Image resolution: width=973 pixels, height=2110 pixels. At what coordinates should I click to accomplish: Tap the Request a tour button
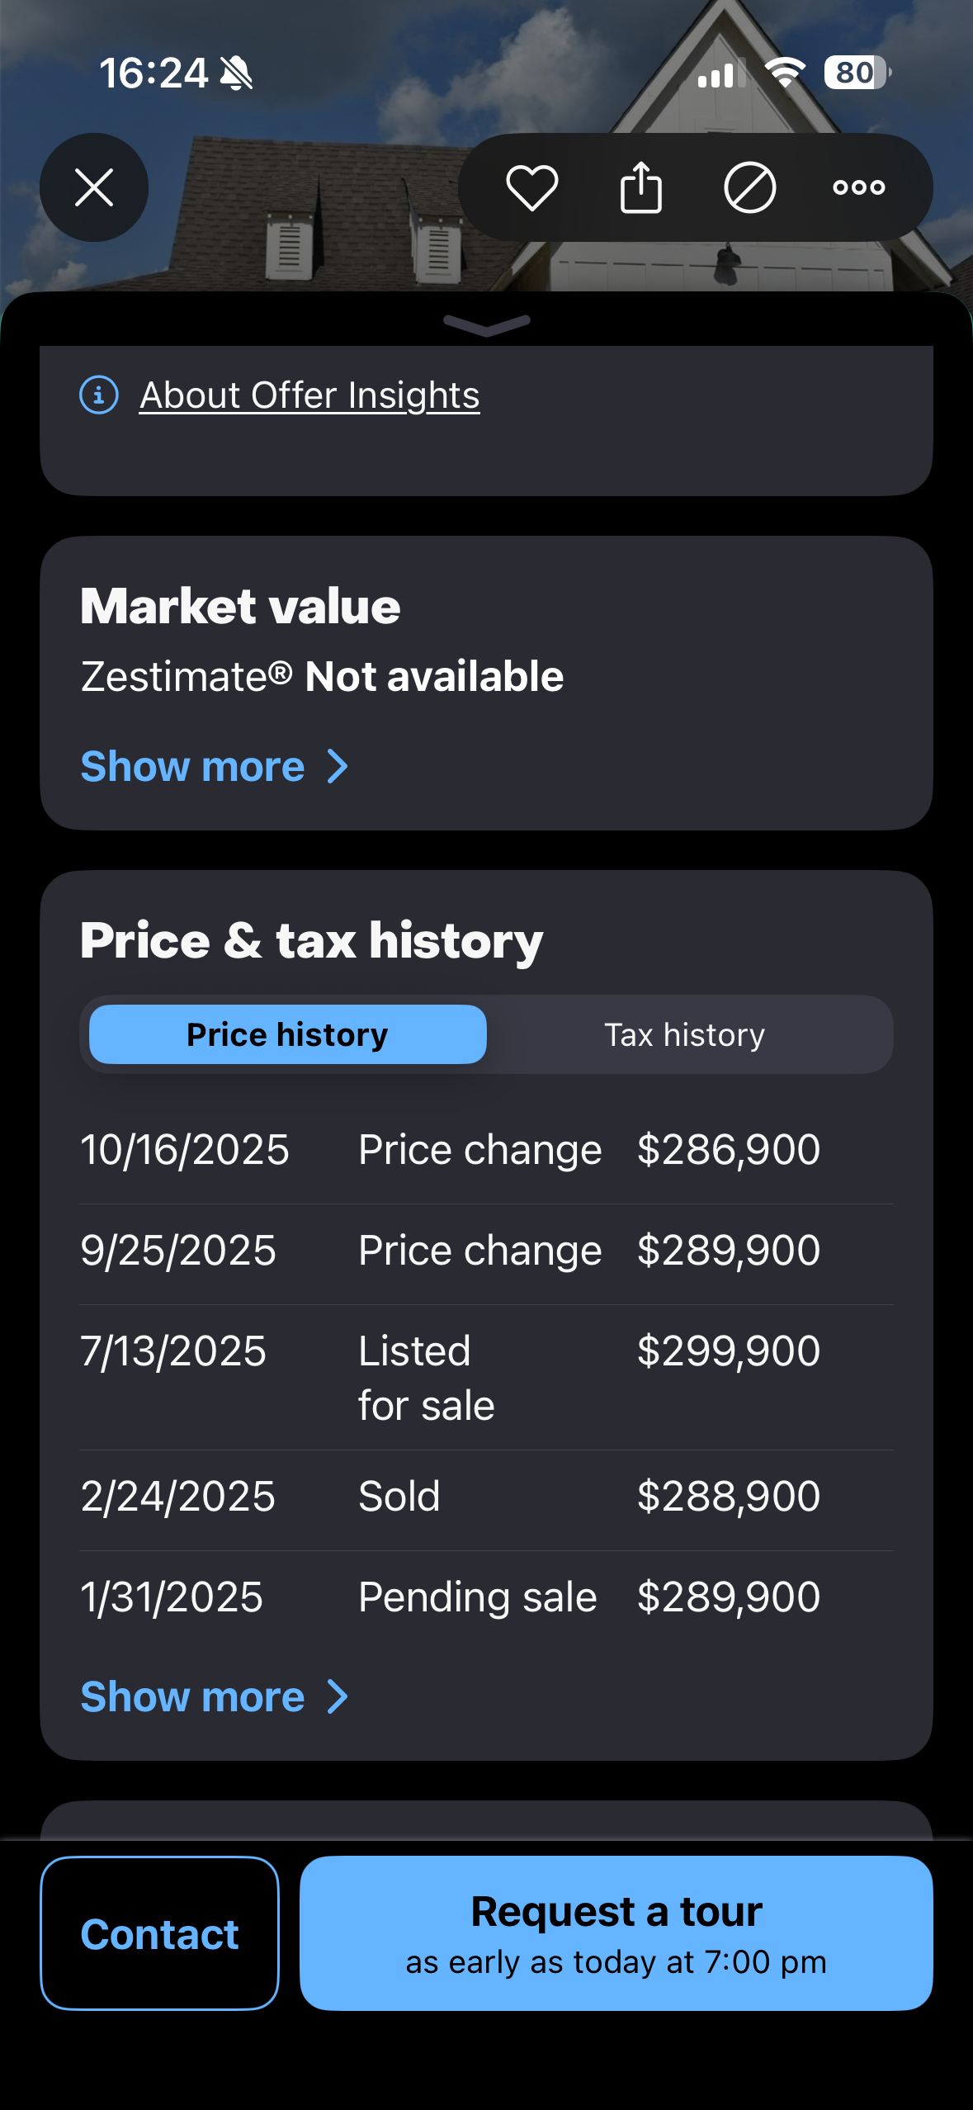[616, 1933]
